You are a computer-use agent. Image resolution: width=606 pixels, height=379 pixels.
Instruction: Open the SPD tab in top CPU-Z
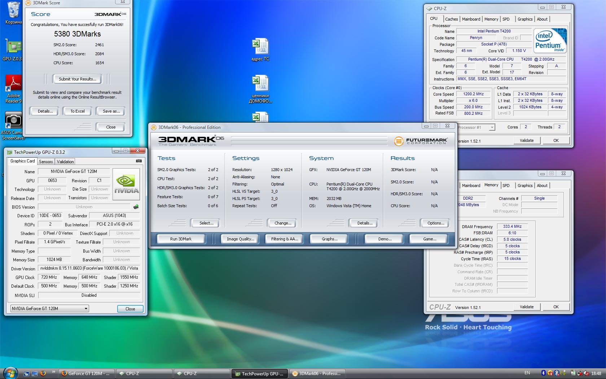[506, 19]
